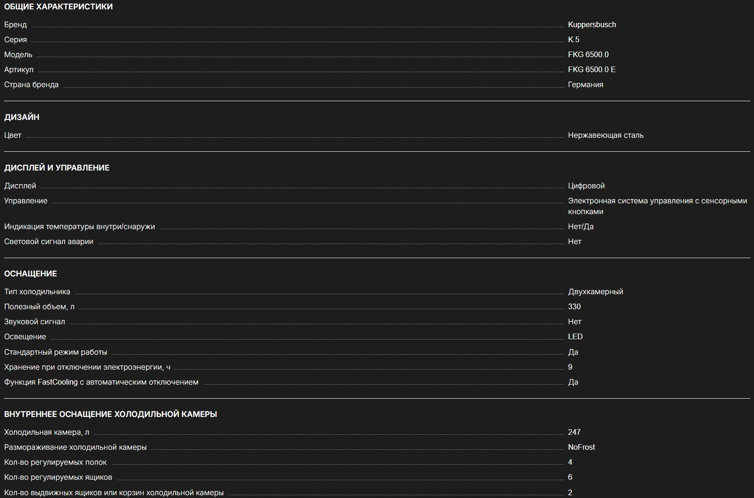Click the 'Кол-во выдвижных ящиков или корзин' label
This screenshot has width=754, height=498.
pyautogui.click(x=114, y=492)
